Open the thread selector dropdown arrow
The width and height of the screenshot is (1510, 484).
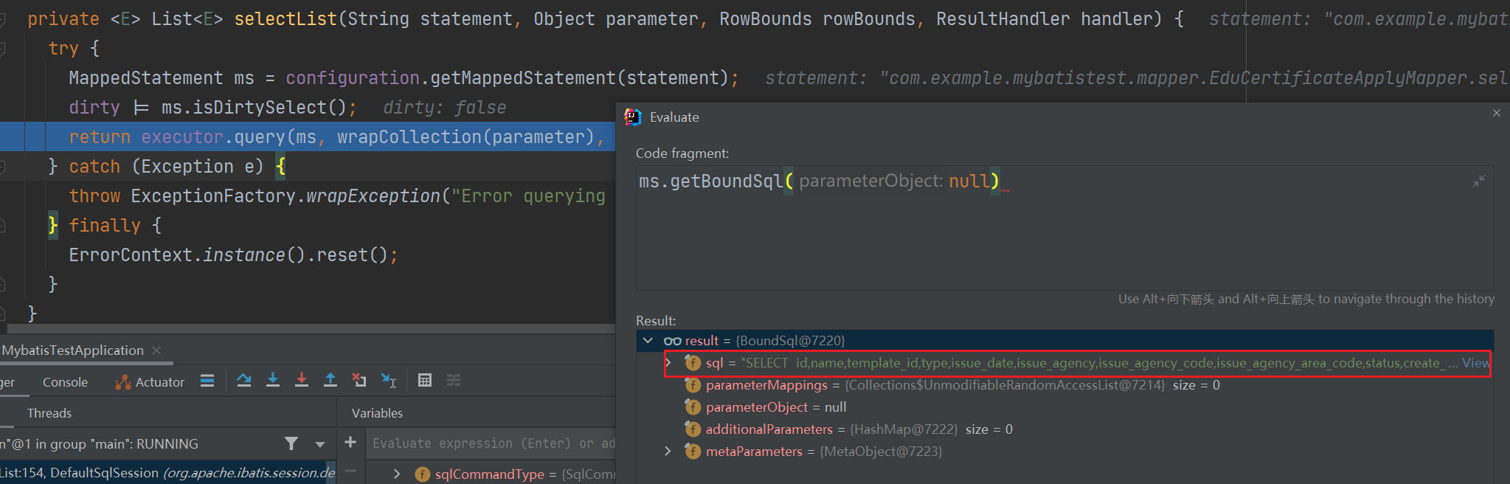coord(320,444)
